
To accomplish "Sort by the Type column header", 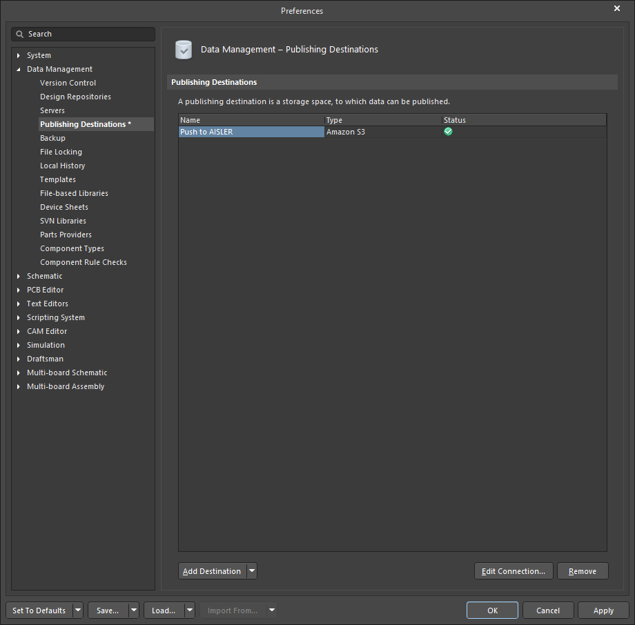I will tap(382, 120).
